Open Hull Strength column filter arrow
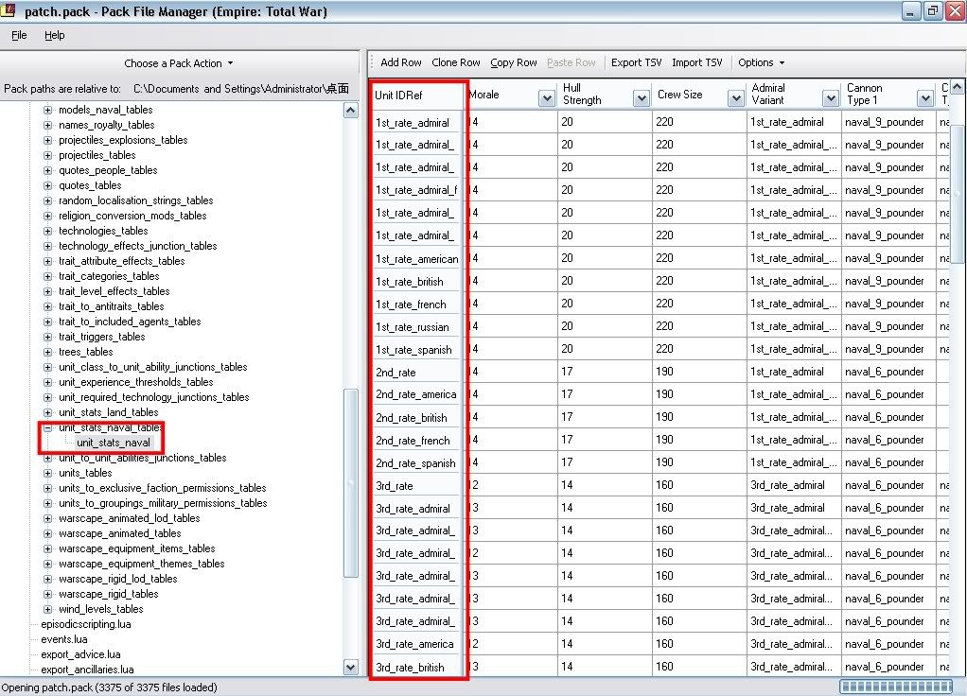 pos(641,98)
